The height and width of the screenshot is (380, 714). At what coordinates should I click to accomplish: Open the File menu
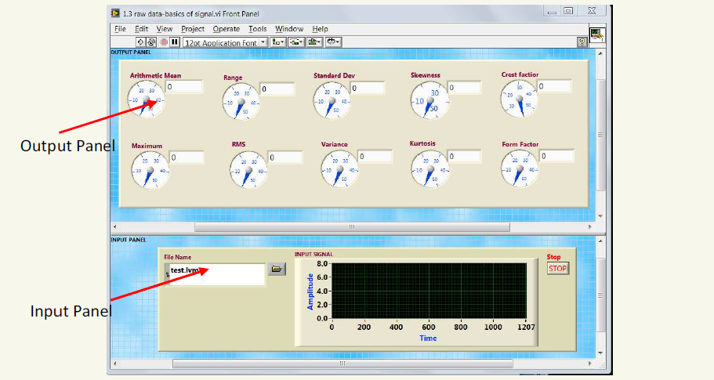point(120,29)
